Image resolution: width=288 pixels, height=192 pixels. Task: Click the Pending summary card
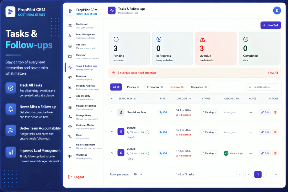click(x=129, y=48)
